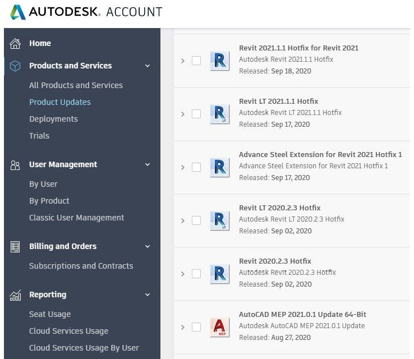This screenshot has width=414, height=359.
Task: Open Subscriptions and Contracts in sidebar
Action: pos(81,266)
